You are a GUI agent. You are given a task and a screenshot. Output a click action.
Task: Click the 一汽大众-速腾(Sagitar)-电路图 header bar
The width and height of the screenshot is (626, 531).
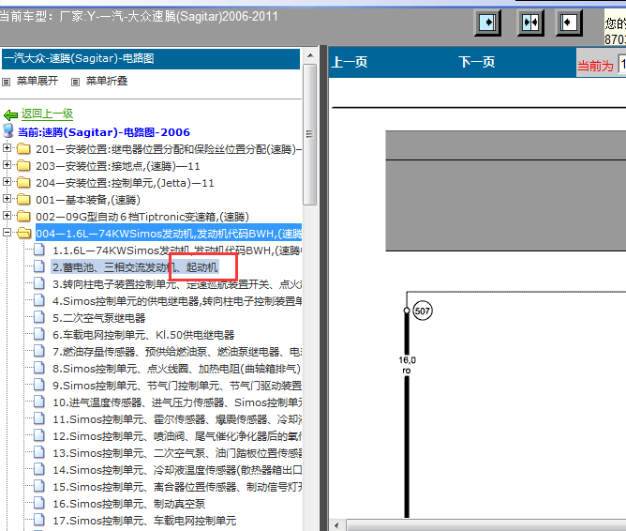151,59
